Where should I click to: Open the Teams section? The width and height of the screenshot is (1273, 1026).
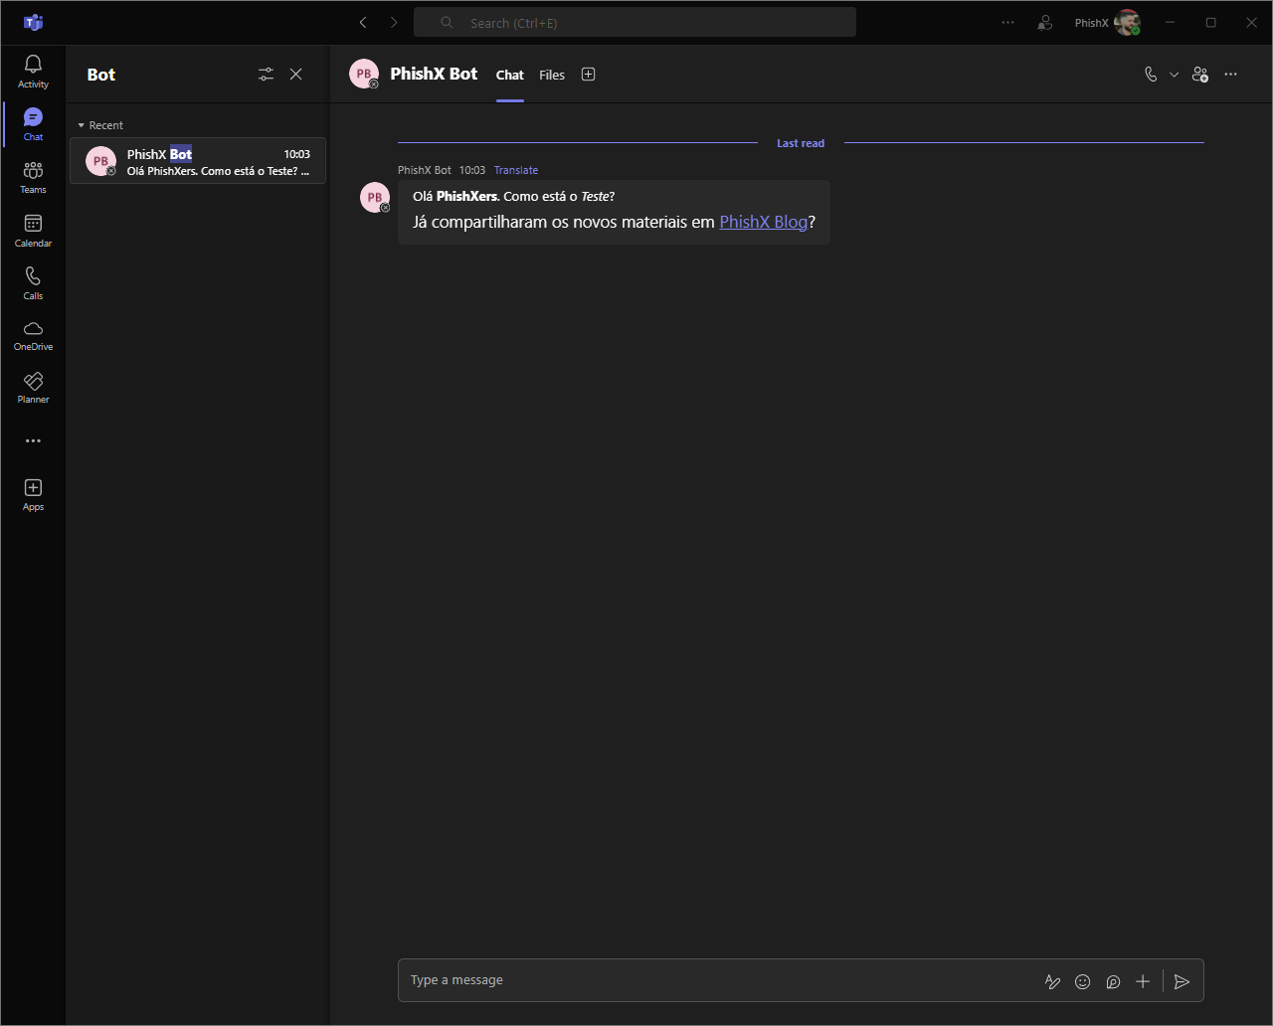(x=33, y=177)
